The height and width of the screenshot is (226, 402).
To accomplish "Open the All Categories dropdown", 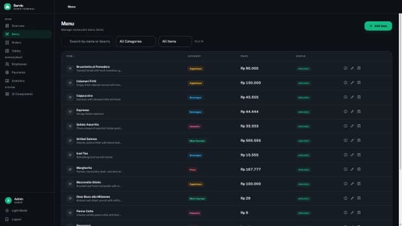I will (x=136, y=41).
